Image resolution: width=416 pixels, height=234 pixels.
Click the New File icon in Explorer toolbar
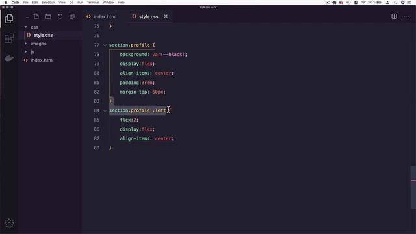pos(36,16)
